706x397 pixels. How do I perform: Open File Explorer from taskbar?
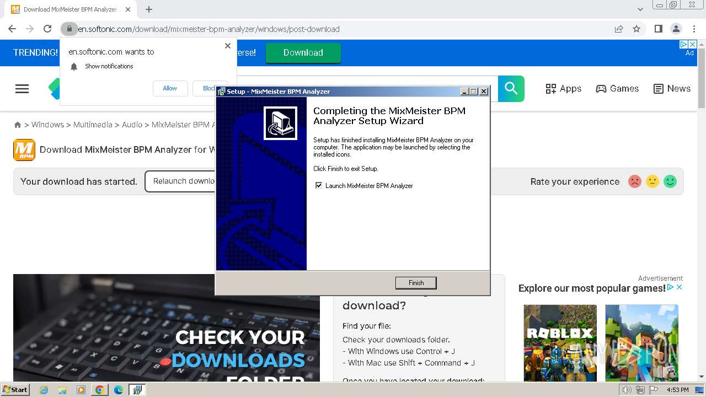pos(62,390)
